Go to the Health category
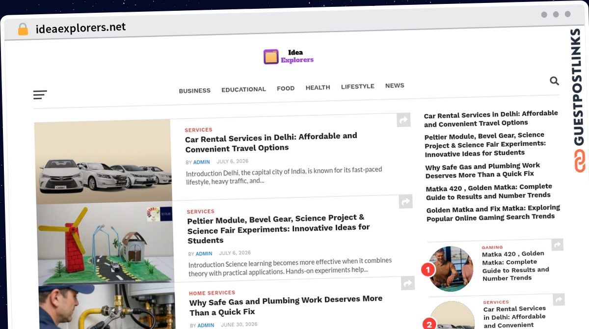Viewport: 589px width, 329px height. coord(318,87)
